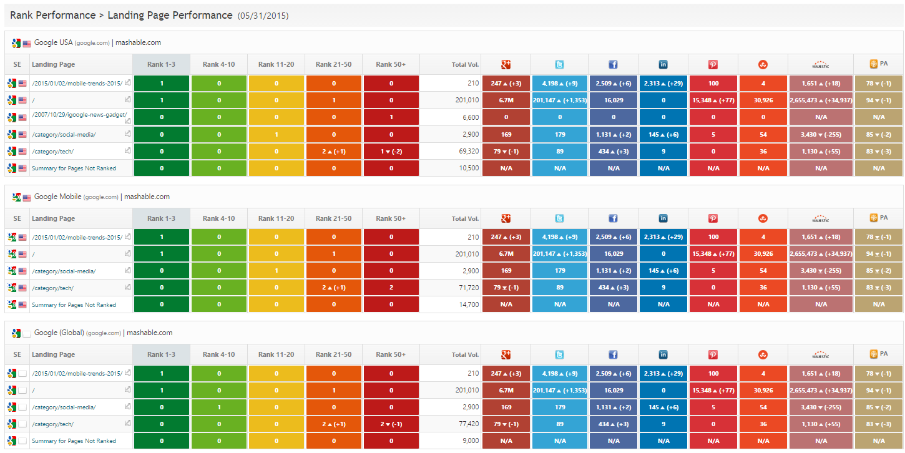Click the Google icon beside Google (Global) title
The width and height of the screenshot is (905, 453).
tap(16, 333)
